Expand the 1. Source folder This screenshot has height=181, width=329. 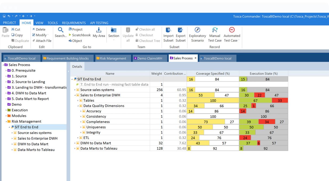pyautogui.click(x=6, y=76)
